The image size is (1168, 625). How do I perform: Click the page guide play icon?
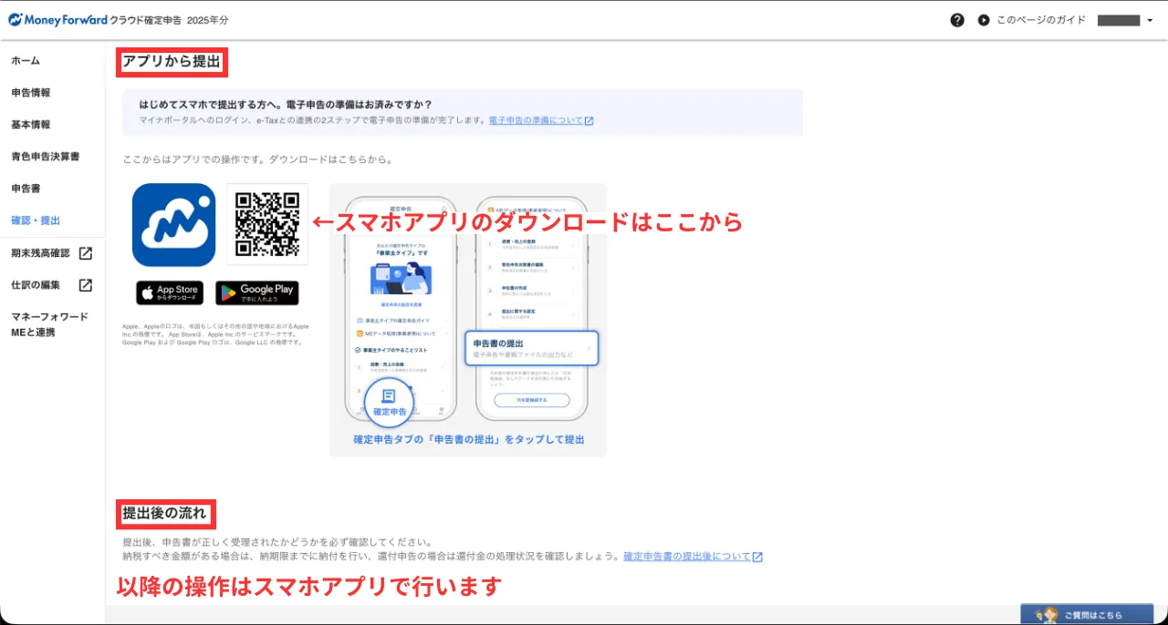(983, 20)
